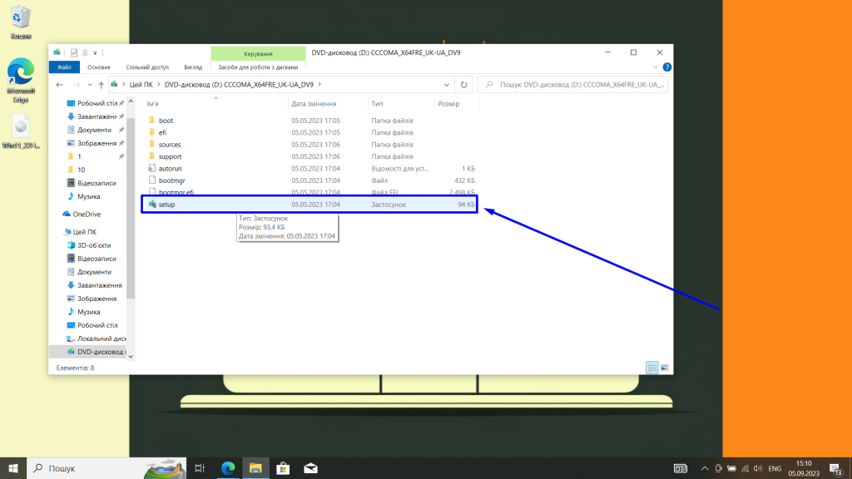852x479 pixels.
Task: Click the ENG keyboard language indicator
Action: pos(775,468)
